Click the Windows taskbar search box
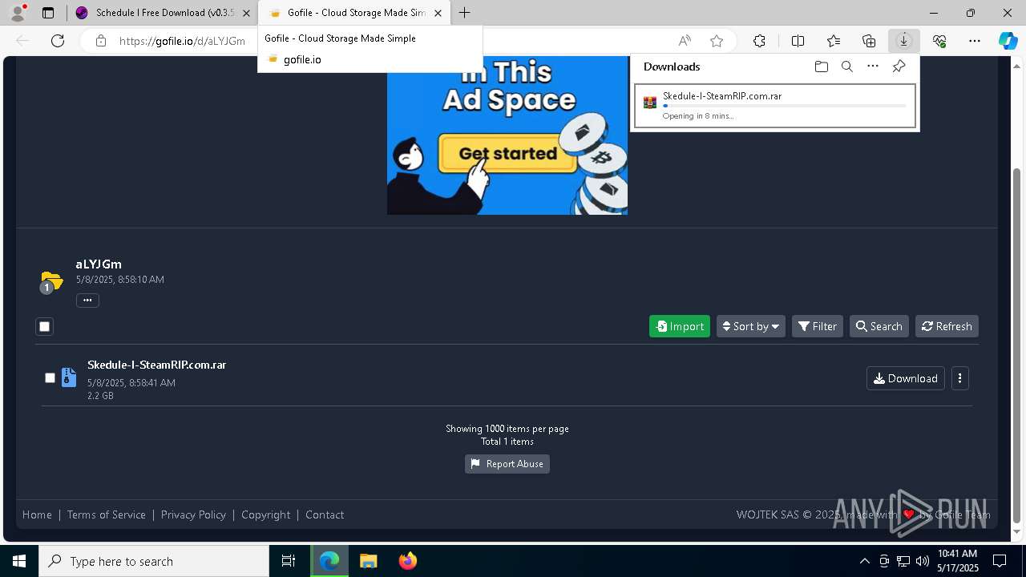Screen dimensions: 1026x577 pyautogui.click(x=154, y=561)
